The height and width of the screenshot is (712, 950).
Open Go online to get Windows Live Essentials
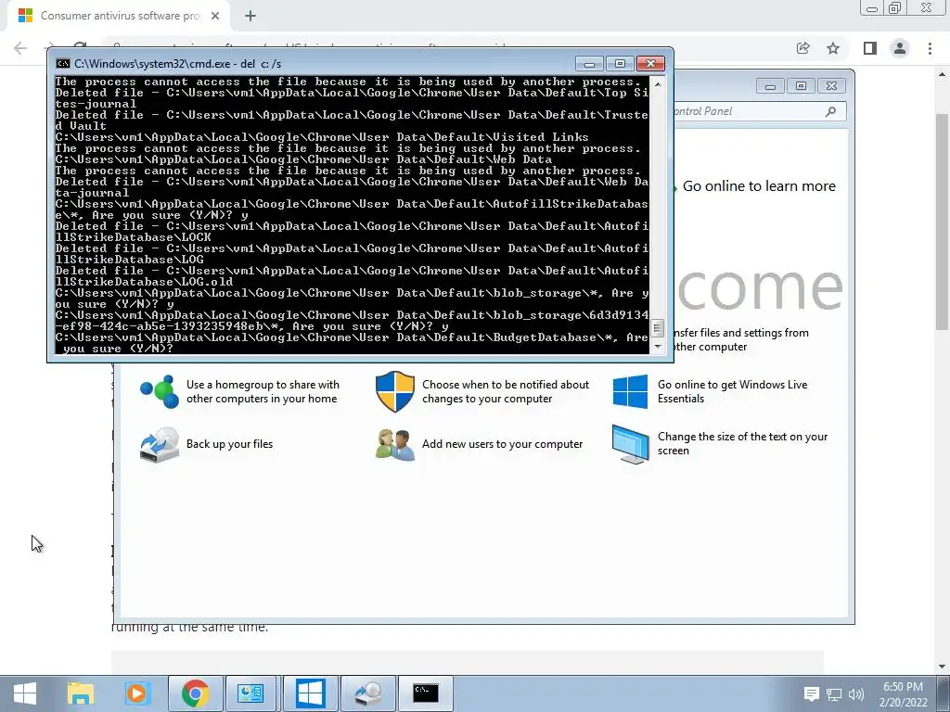(x=732, y=392)
